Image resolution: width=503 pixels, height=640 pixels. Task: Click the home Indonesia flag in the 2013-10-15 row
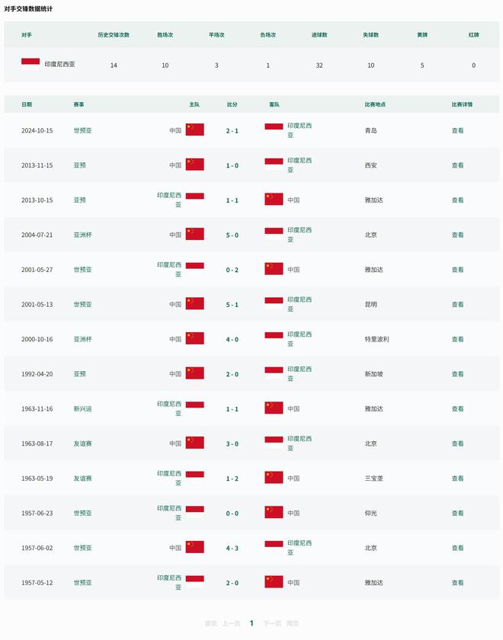(195, 200)
